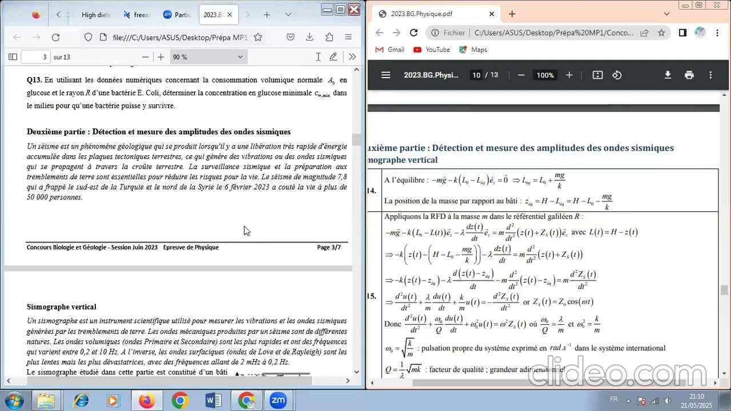Open File Explorer from the taskbar

pyautogui.click(x=46, y=400)
